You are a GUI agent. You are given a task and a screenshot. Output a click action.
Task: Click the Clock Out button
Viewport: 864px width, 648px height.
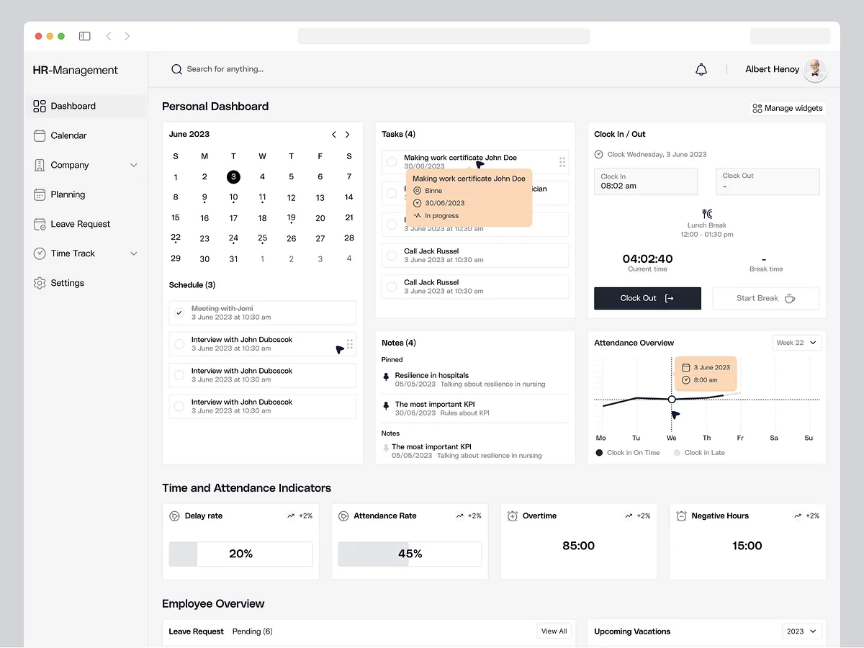click(x=647, y=298)
